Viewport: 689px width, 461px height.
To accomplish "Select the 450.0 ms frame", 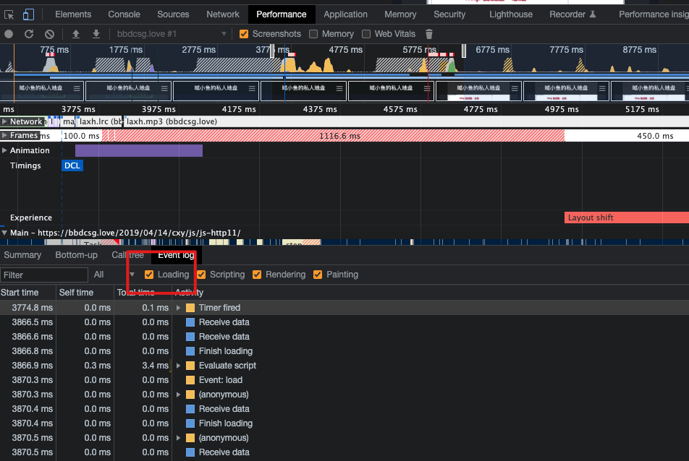I will [627, 136].
